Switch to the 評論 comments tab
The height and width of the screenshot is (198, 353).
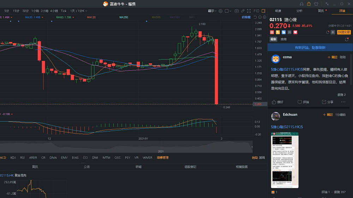[342, 11]
